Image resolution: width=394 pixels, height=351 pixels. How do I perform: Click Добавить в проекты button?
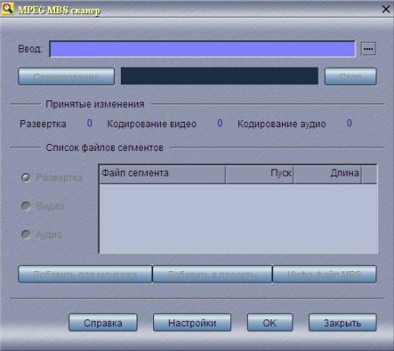point(213,274)
